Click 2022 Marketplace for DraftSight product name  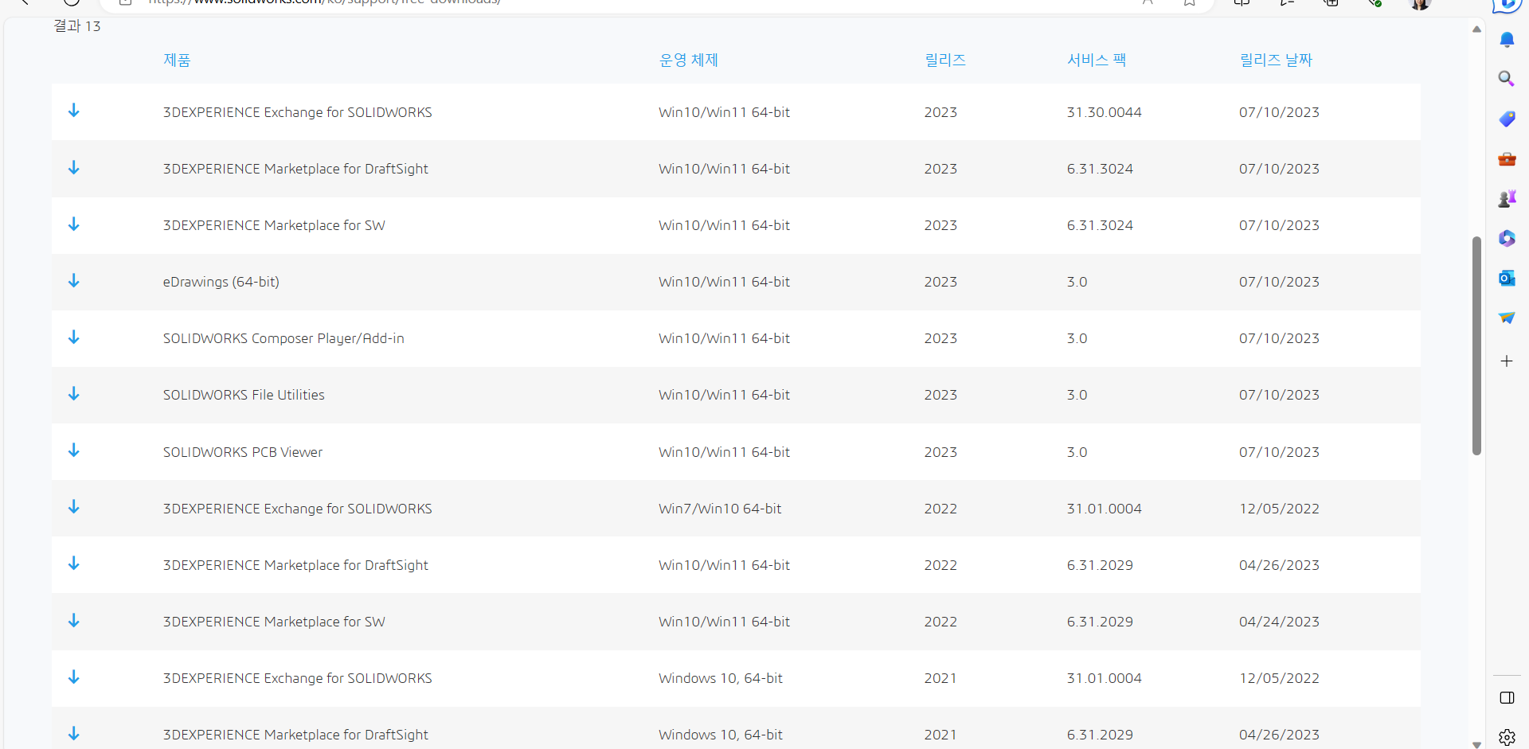tap(295, 565)
